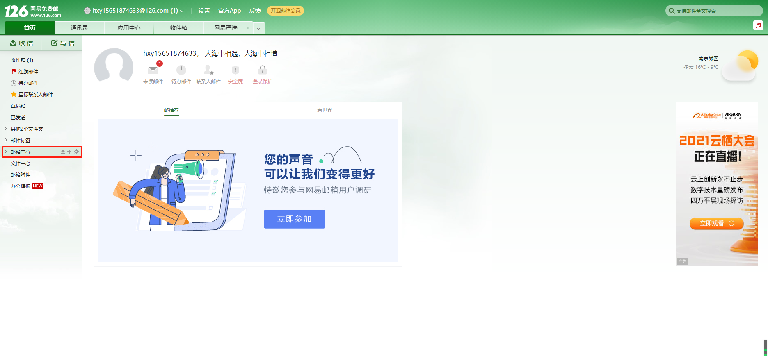Open the contacts mail person icon
768x356 pixels.
click(x=208, y=70)
